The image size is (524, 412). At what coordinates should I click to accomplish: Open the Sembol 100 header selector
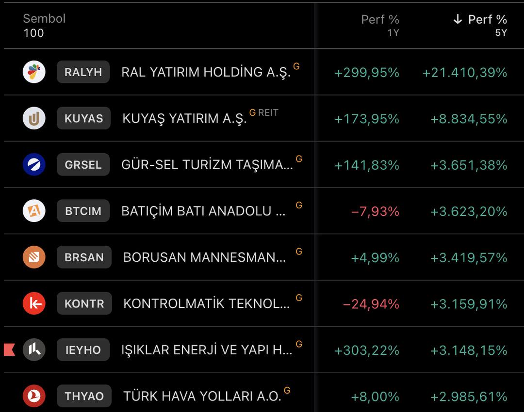[x=44, y=27]
